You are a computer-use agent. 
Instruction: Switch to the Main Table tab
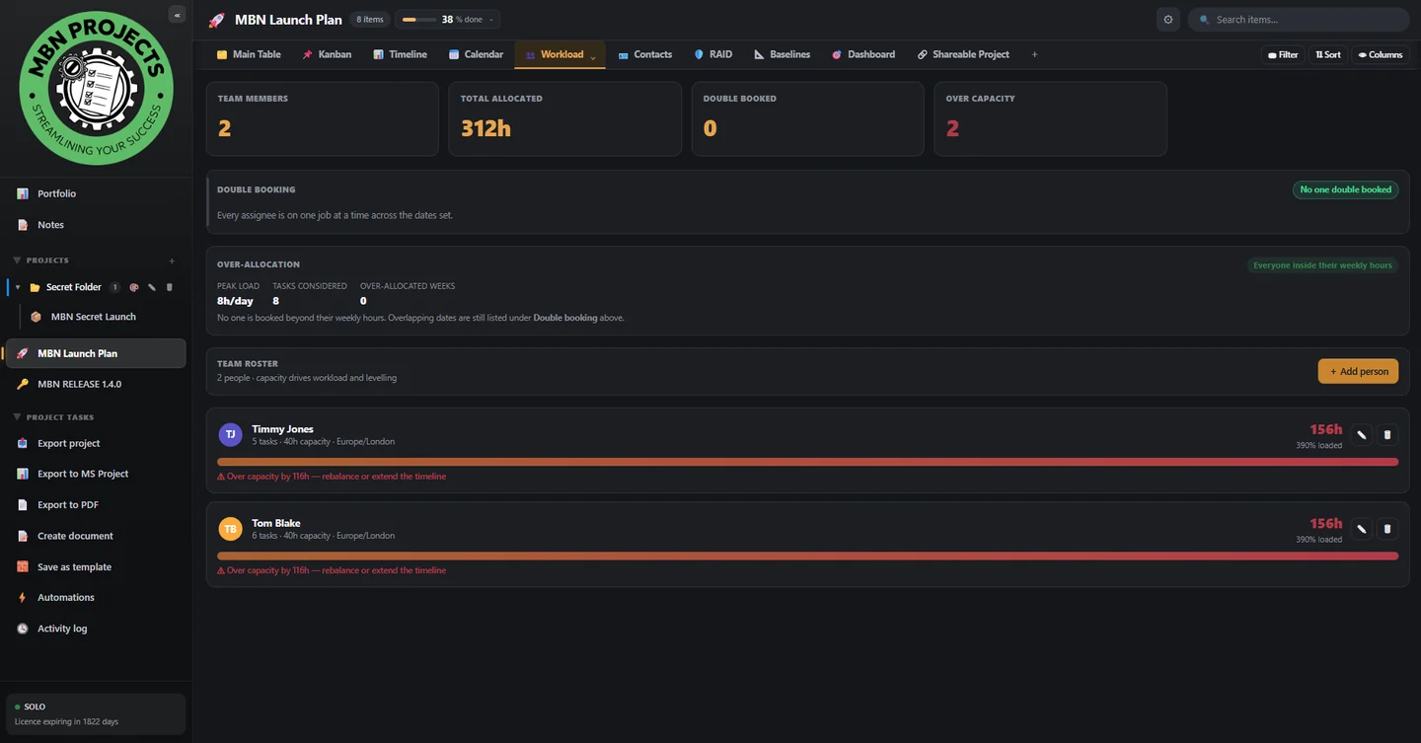click(249, 54)
